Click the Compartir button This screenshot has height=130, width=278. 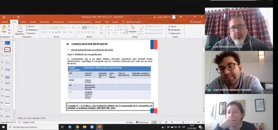coord(196,22)
